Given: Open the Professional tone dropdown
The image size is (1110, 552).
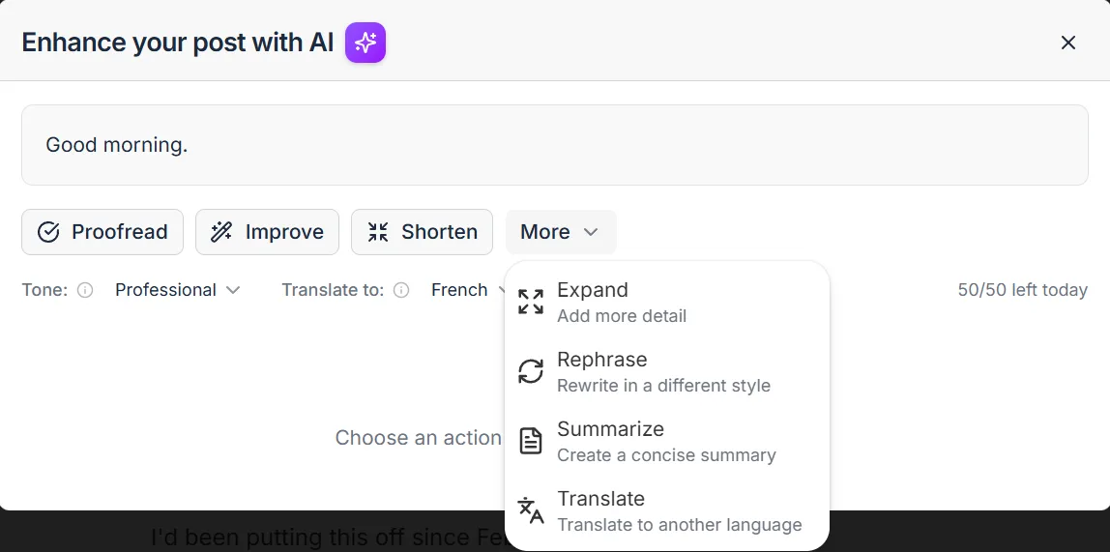Looking at the screenshot, I should point(178,290).
